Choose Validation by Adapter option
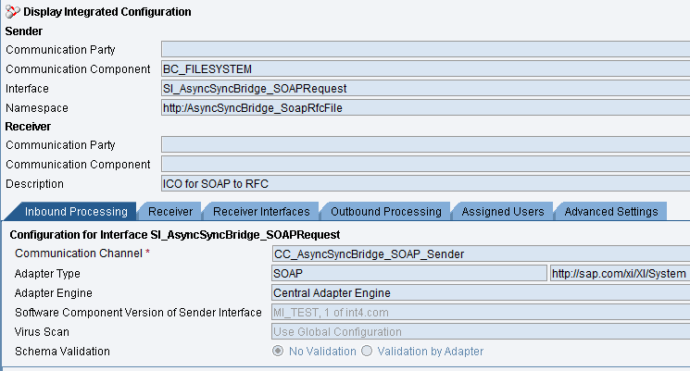 click(368, 352)
